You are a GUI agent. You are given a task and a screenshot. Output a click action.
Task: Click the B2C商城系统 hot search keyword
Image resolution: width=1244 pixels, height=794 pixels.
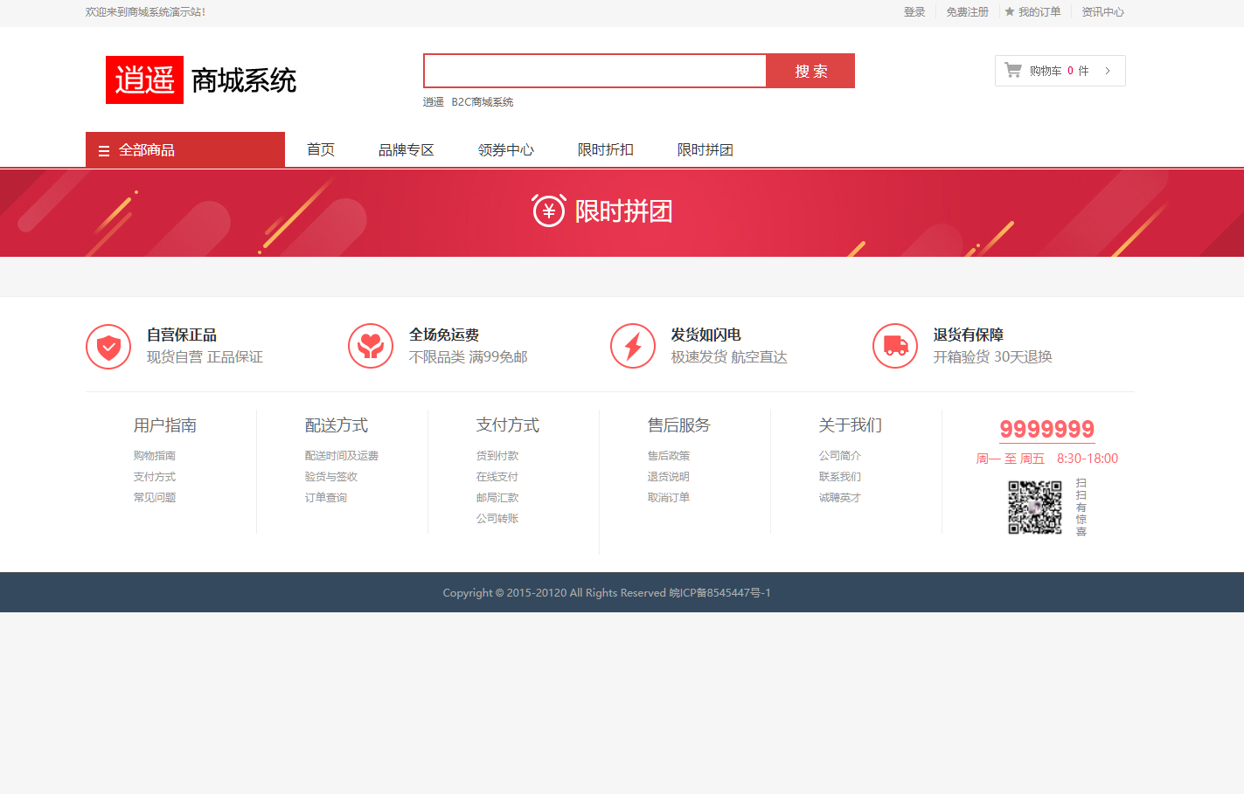483,102
